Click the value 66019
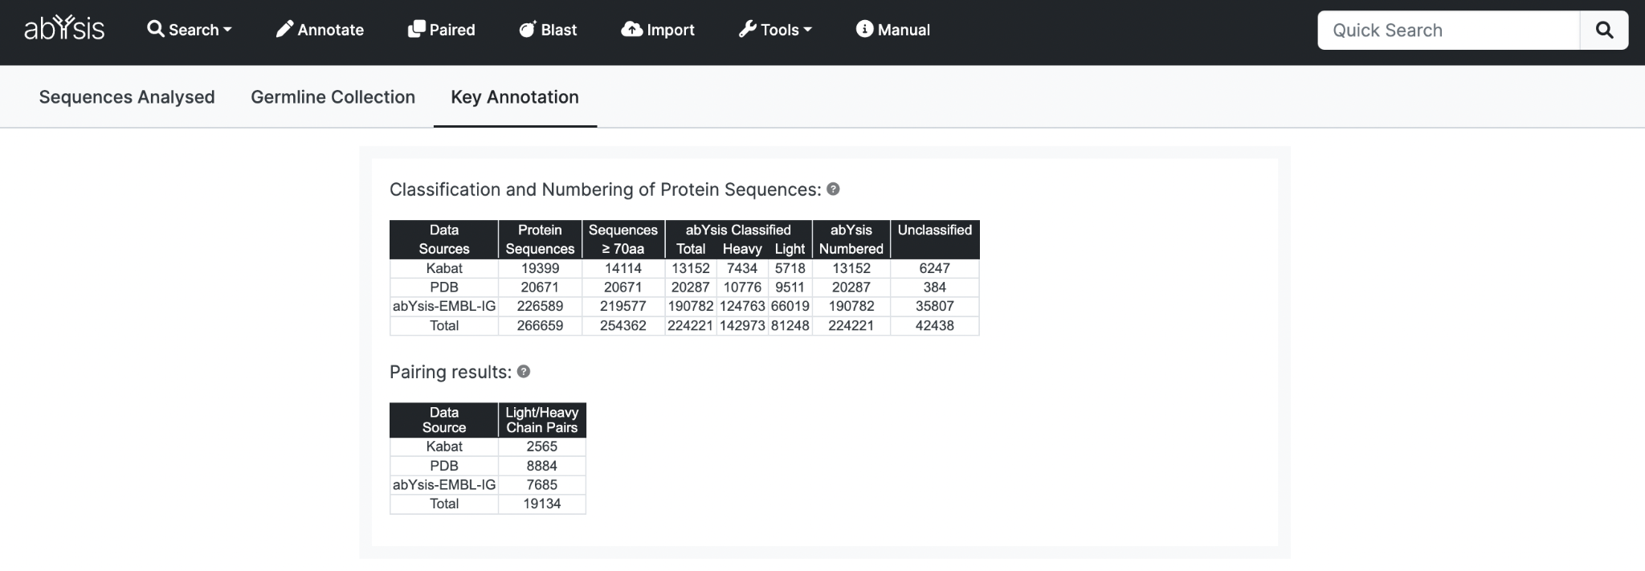The height and width of the screenshot is (571, 1645). 790,306
